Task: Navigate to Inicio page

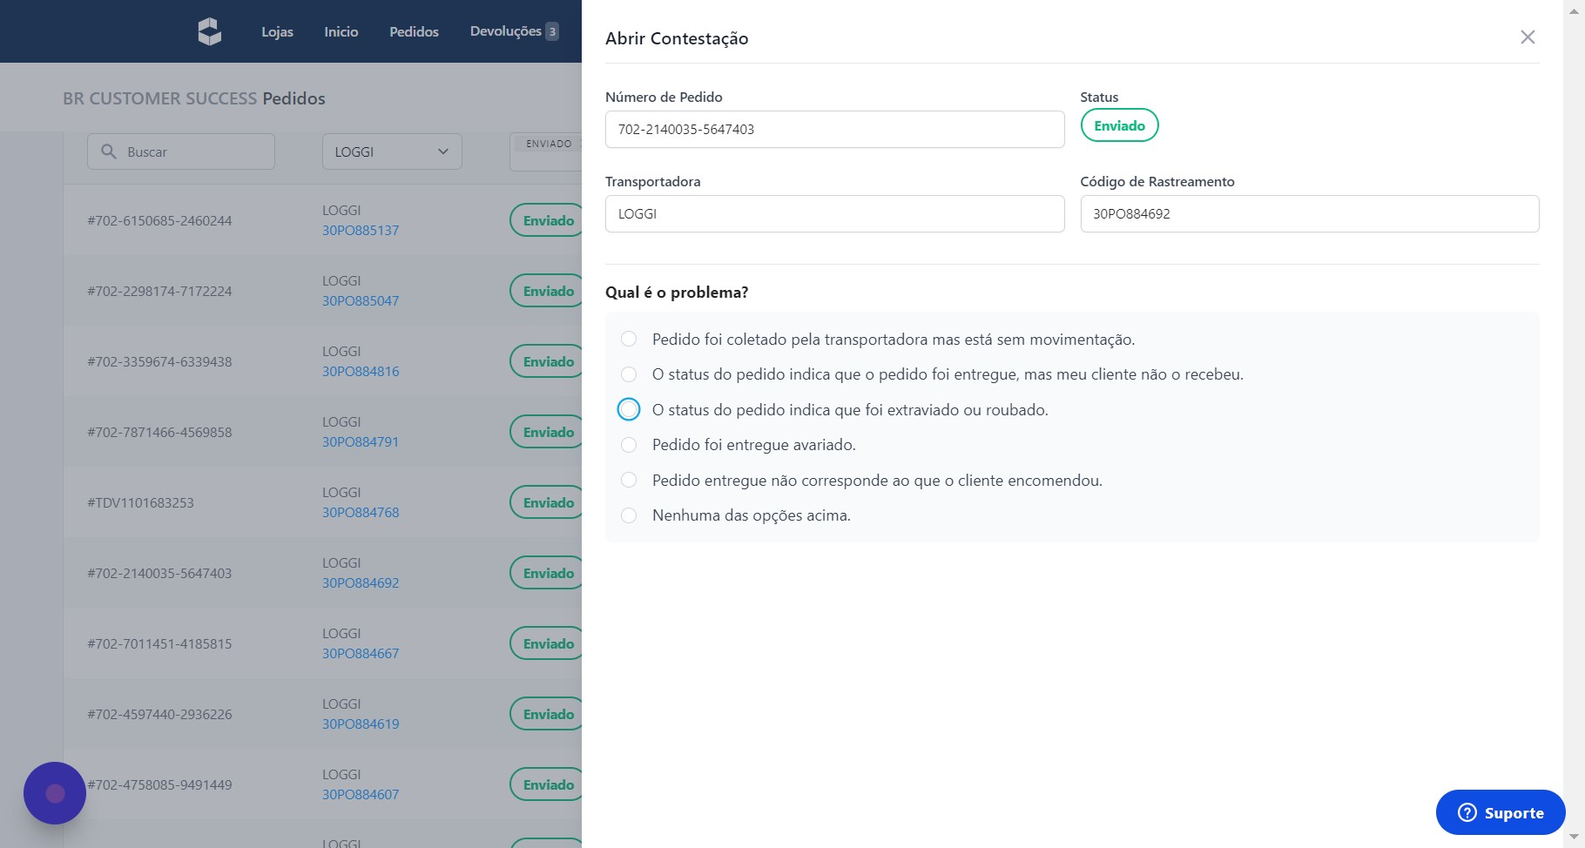Action: tap(341, 31)
